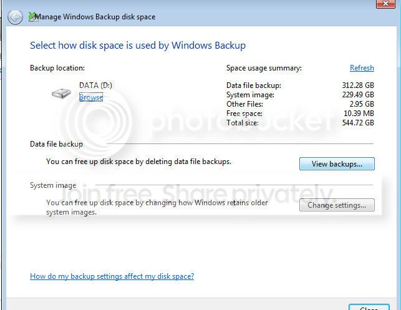Click Change settings for system images
This screenshot has width=401, height=310.
(337, 205)
